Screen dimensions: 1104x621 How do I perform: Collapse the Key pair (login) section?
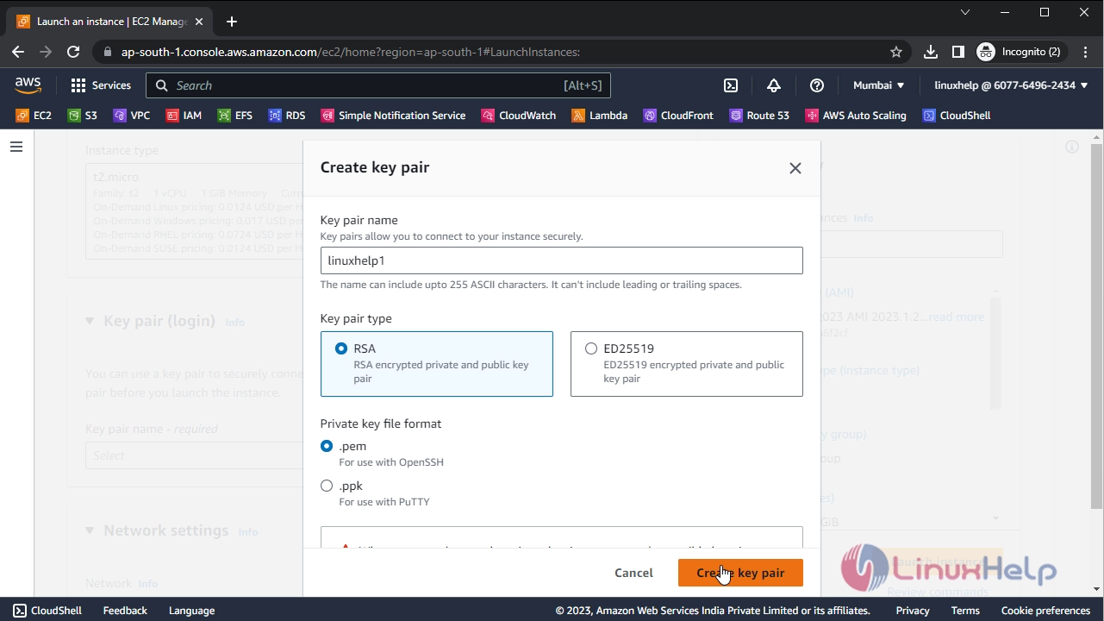tap(90, 321)
